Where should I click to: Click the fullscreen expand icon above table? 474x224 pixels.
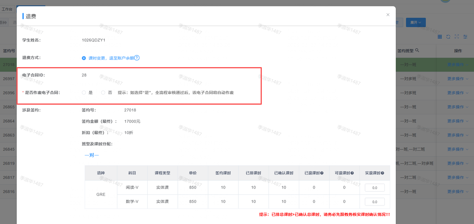click(457, 37)
